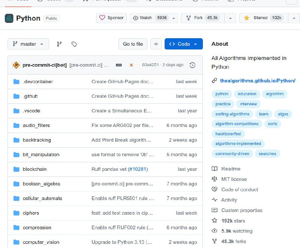View branches via the branch icon

tap(59, 44)
